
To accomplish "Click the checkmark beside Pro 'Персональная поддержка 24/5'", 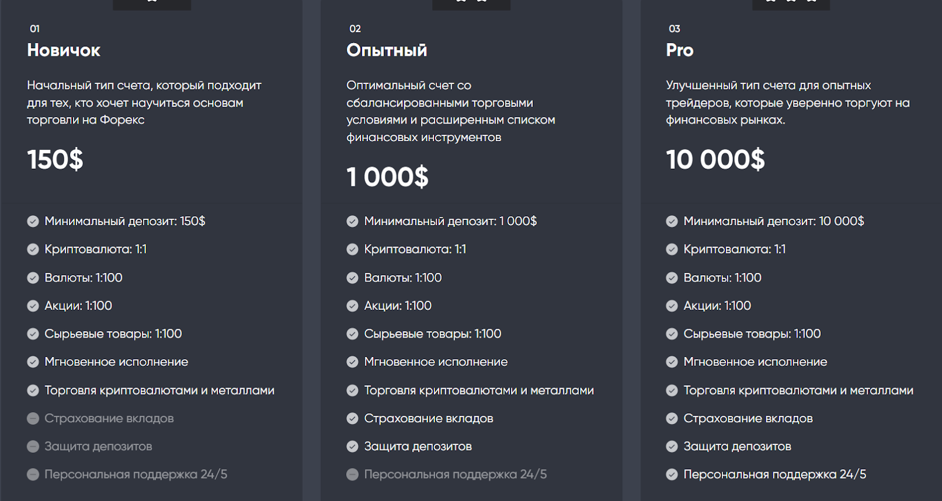I will [x=672, y=475].
